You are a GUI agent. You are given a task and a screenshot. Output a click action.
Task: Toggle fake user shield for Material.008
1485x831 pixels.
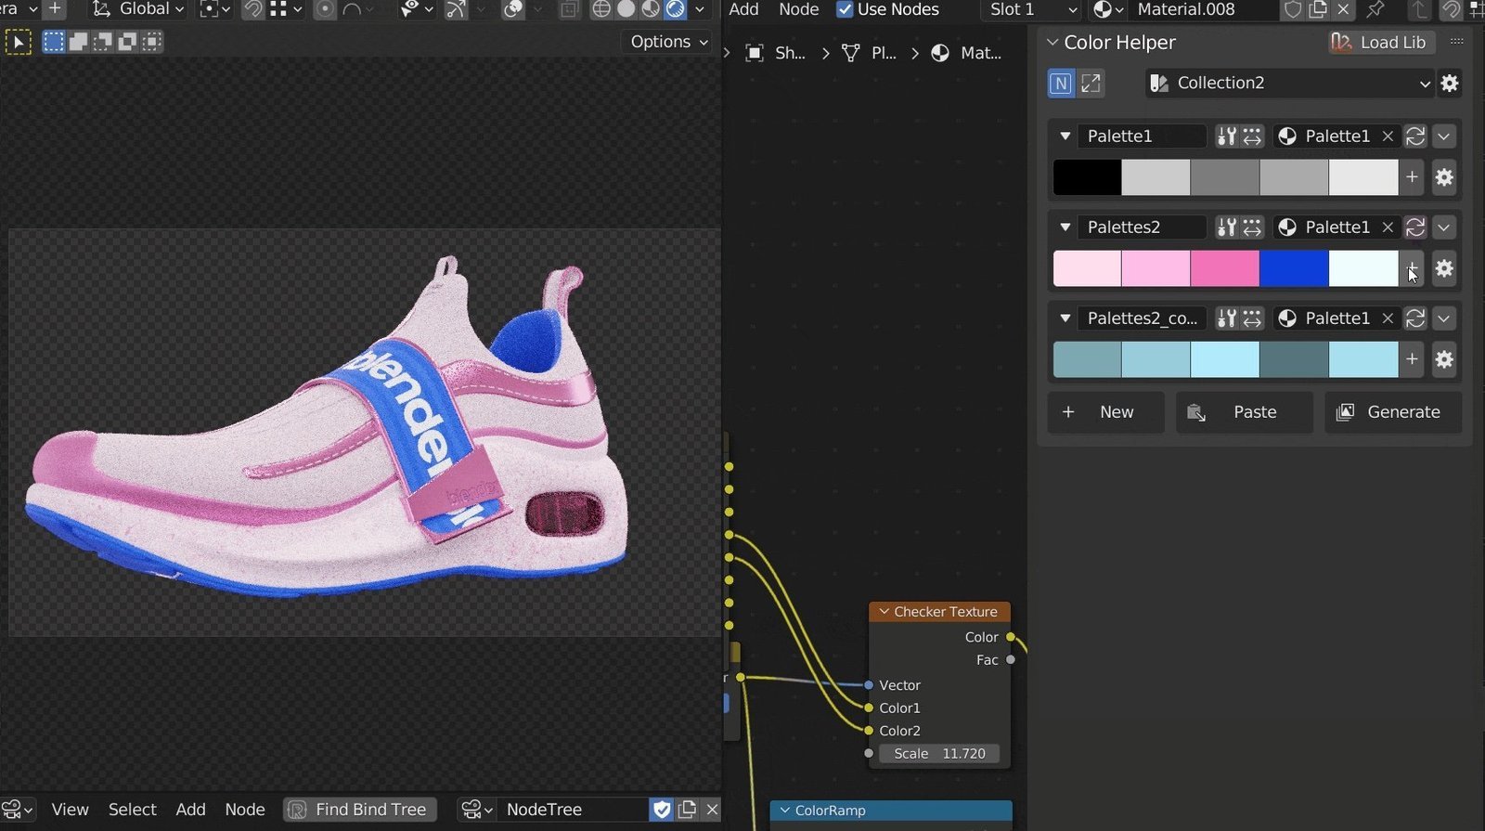[x=1293, y=9]
